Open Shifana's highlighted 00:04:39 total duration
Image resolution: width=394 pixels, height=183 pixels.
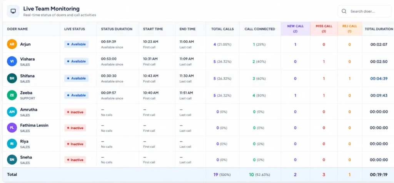(x=379, y=79)
